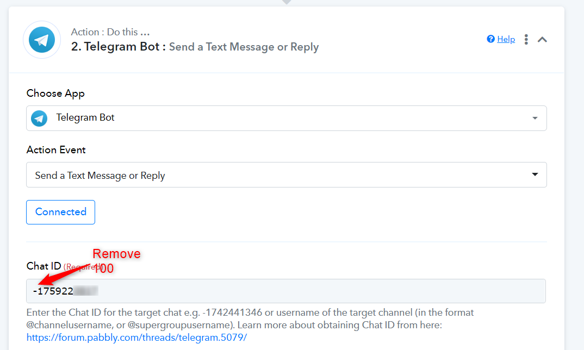Click the 'Action Event' label
The width and height of the screenshot is (584, 350).
tap(56, 149)
